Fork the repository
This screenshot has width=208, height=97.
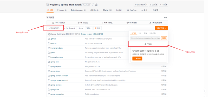pos(162,5)
